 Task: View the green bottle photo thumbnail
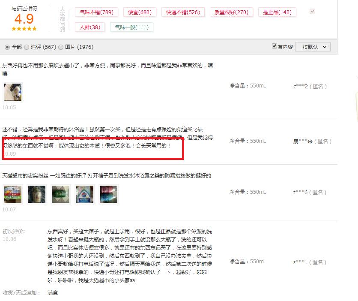click(x=61, y=193)
